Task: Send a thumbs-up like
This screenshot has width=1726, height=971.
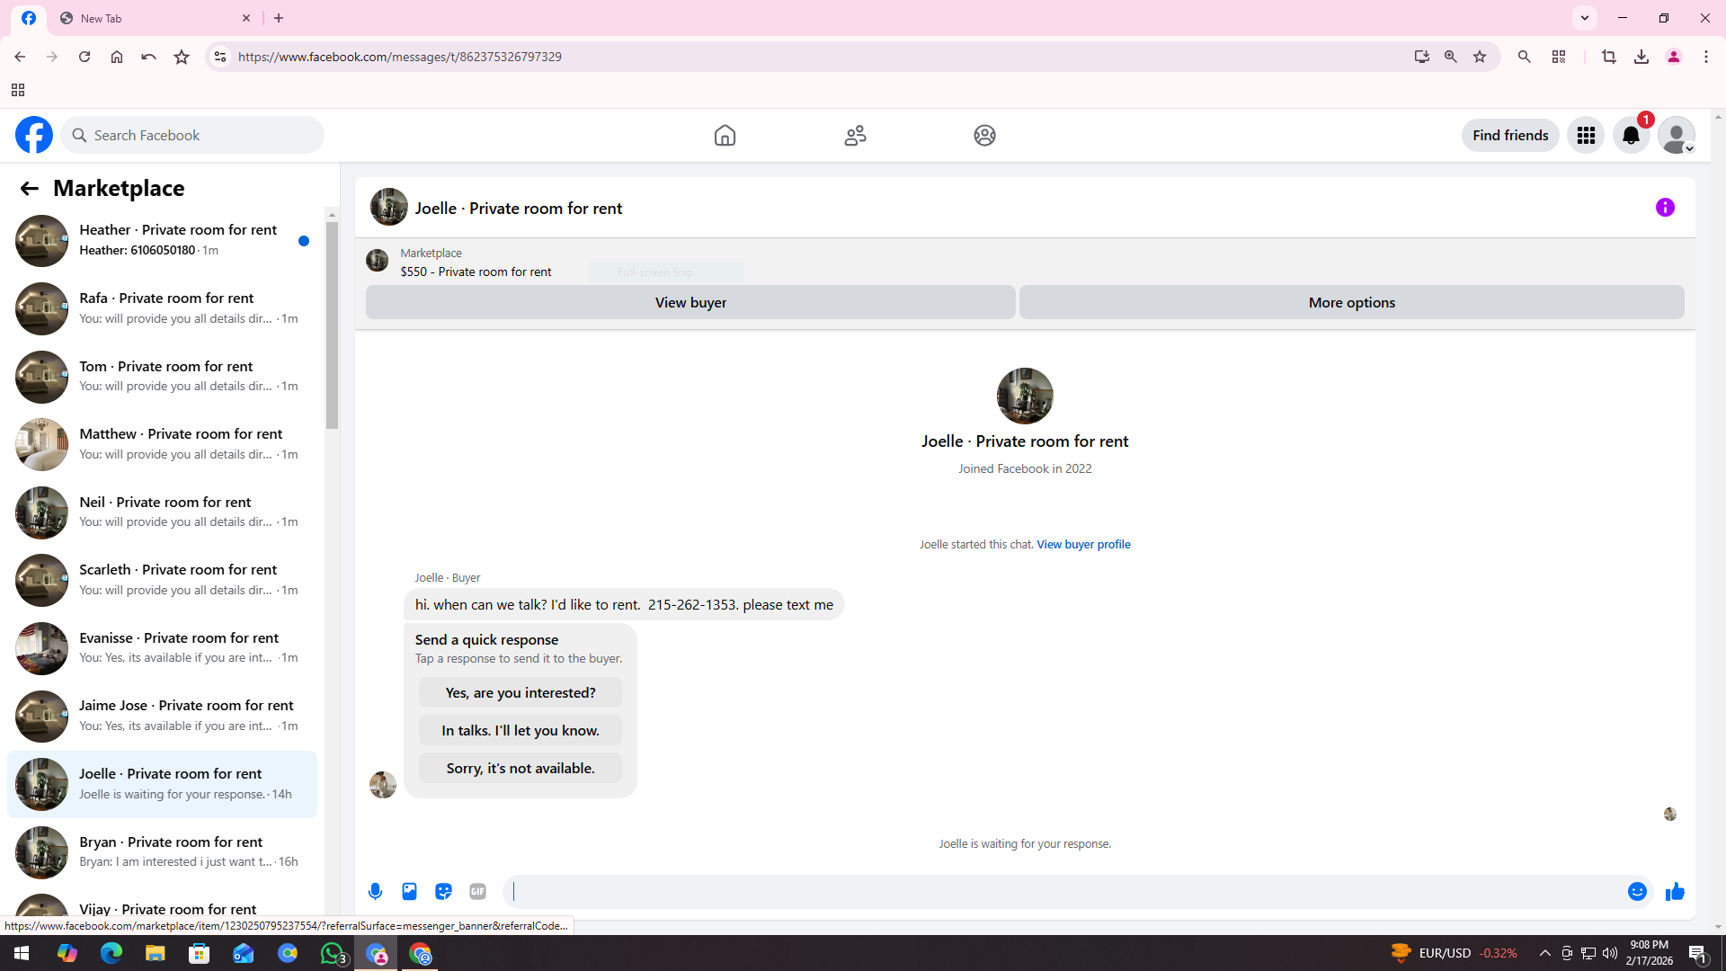Action: tap(1674, 891)
